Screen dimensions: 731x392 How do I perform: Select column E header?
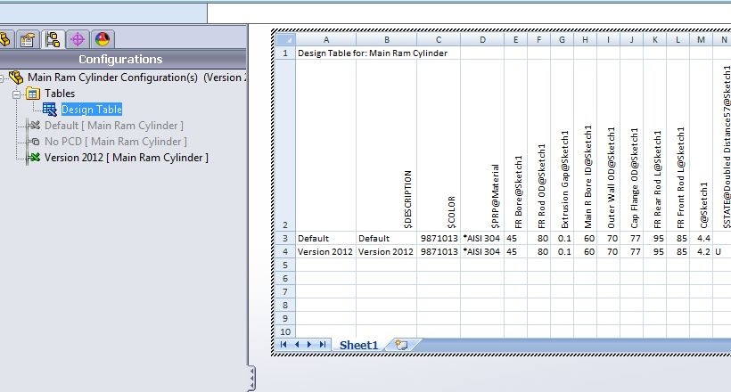[515, 39]
